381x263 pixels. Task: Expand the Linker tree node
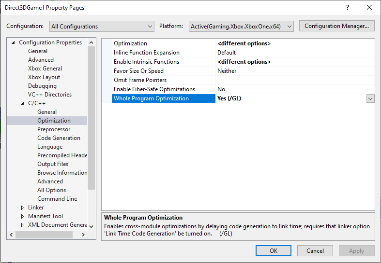click(22, 208)
